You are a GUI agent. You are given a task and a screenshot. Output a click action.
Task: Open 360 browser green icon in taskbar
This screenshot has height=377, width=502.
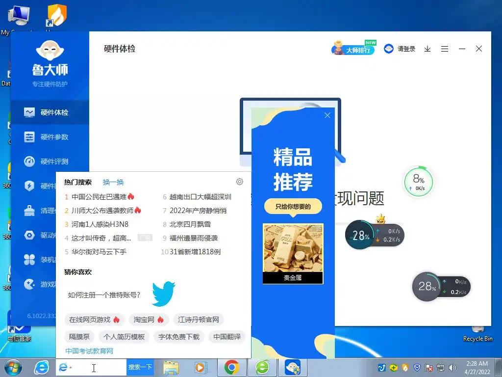(263, 367)
